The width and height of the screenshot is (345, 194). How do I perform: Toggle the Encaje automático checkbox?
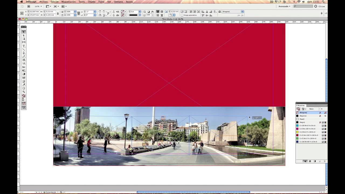coord(182,15)
